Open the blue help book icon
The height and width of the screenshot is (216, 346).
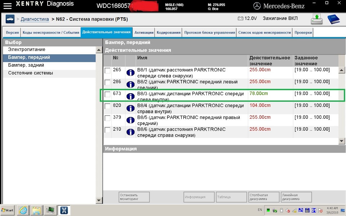[333, 19]
